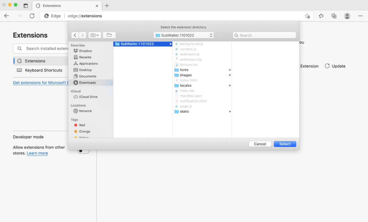368x222 pixels.
Task: Create a new folder in the dialog
Action: (109, 35)
